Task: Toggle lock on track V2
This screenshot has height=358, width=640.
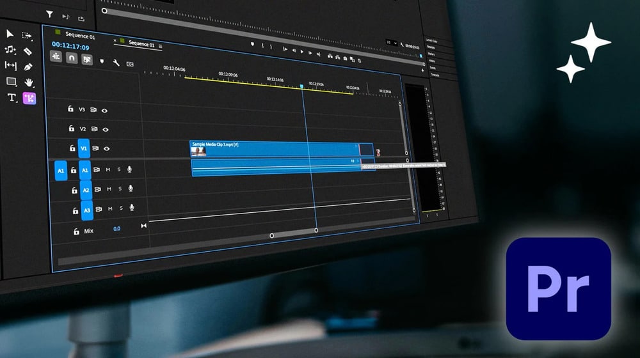Action: pyautogui.click(x=71, y=128)
